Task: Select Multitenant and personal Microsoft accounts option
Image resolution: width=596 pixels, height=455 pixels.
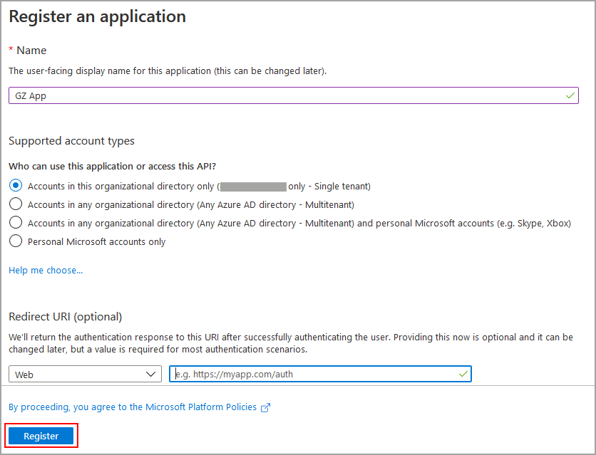Action: pos(16,223)
